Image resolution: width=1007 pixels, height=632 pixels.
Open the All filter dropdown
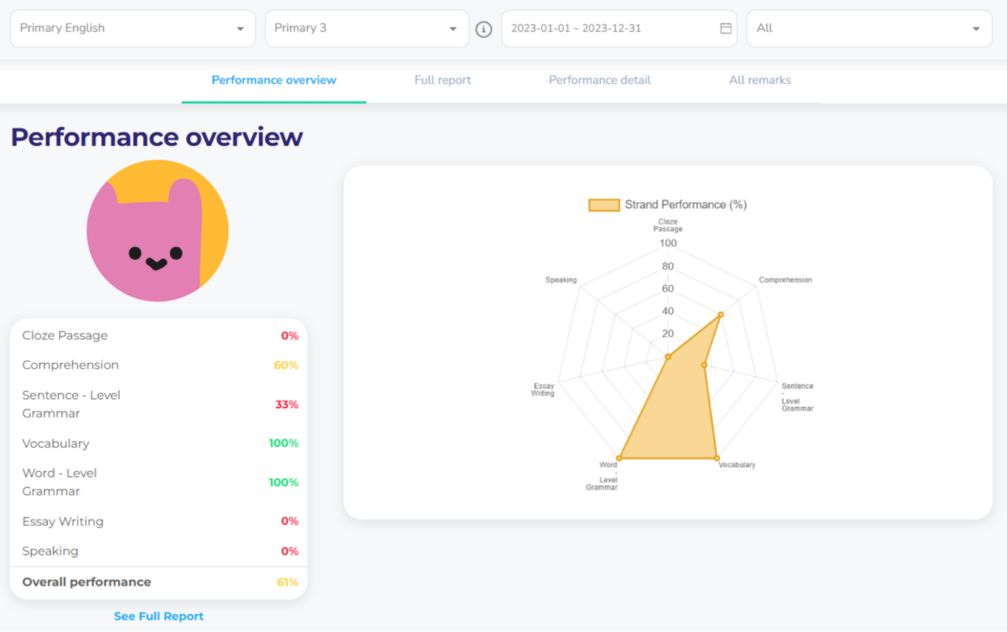[869, 28]
